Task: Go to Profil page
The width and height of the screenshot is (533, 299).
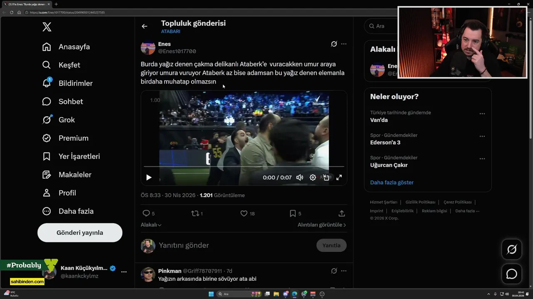Action: tap(59, 193)
